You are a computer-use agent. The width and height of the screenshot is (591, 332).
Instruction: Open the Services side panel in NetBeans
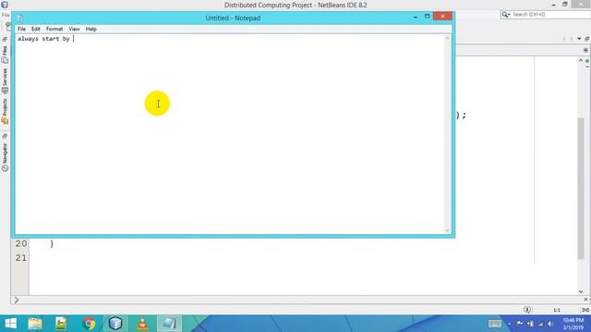point(5,80)
